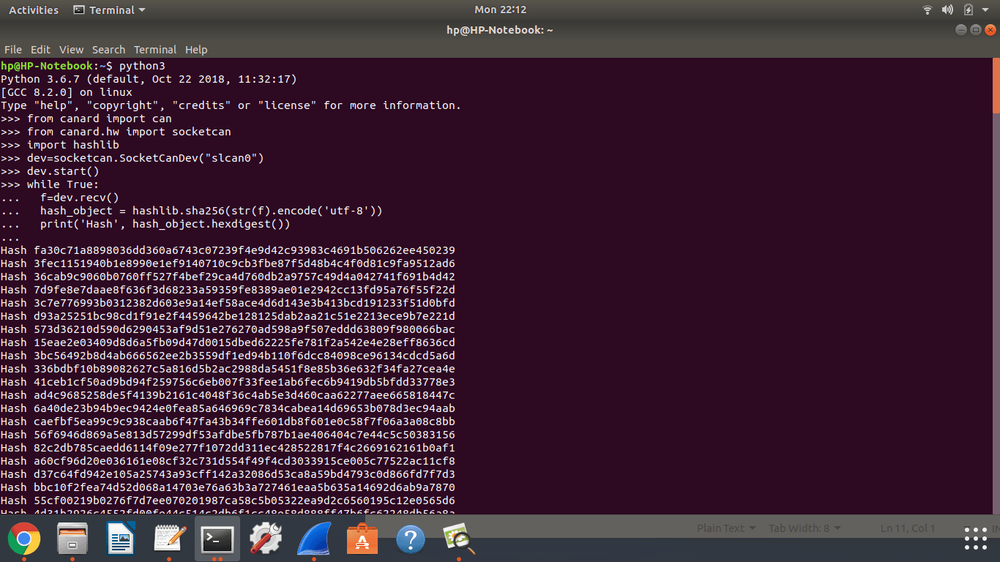
Task: Open the Plain Text language dropdown
Action: (x=725, y=528)
